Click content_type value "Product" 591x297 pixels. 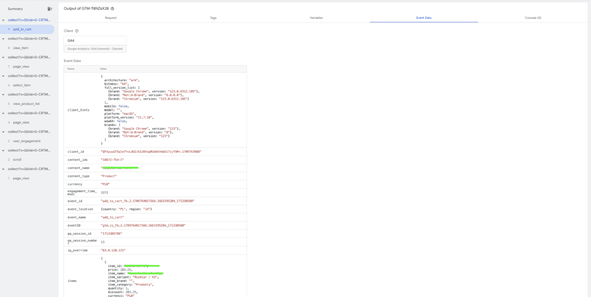pos(109,176)
